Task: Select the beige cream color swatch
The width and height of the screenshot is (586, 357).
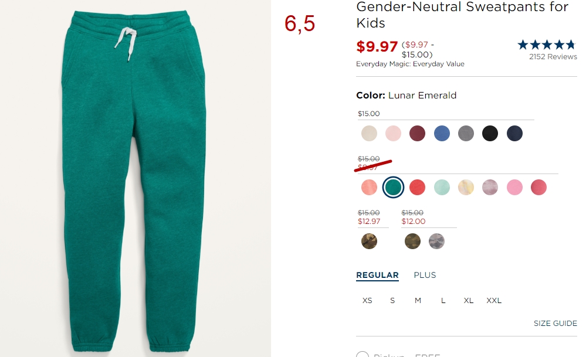Action: pyautogui.click(x=369, y=133)
